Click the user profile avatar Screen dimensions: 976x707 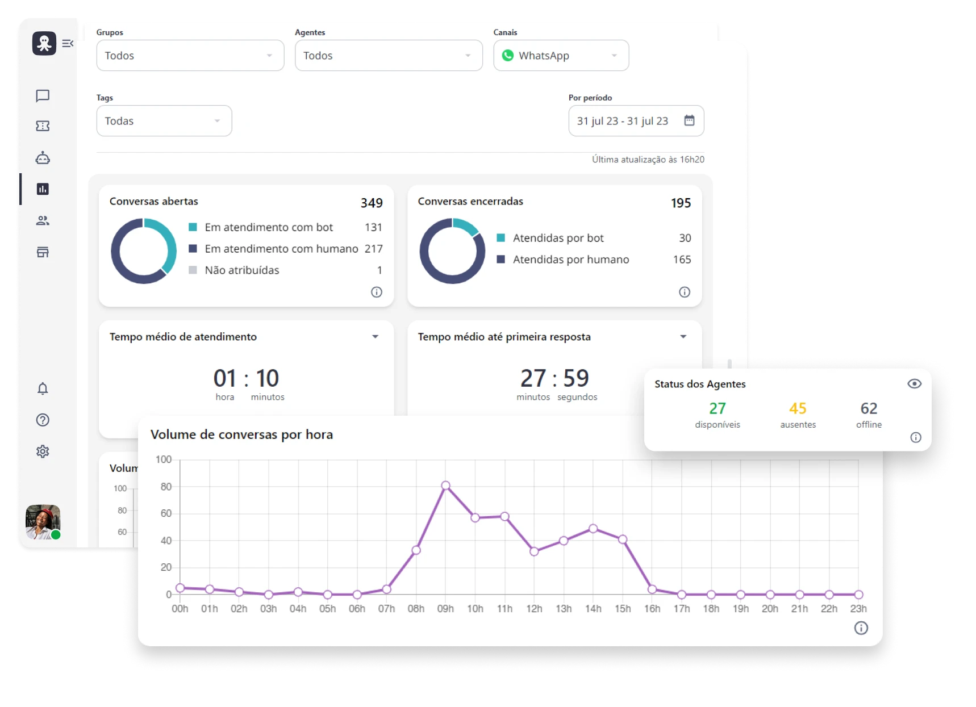click(x=43, y=522)
